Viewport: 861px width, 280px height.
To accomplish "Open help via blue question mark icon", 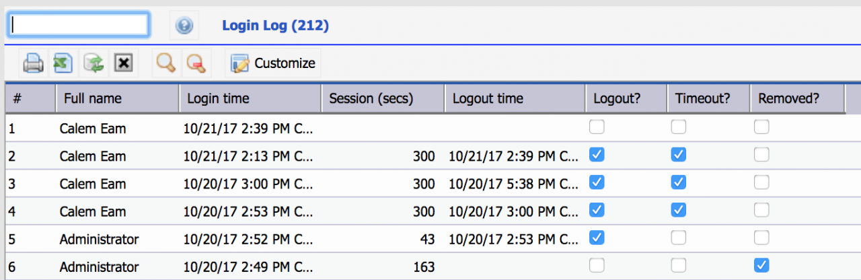I will click(x=184, y=26).
